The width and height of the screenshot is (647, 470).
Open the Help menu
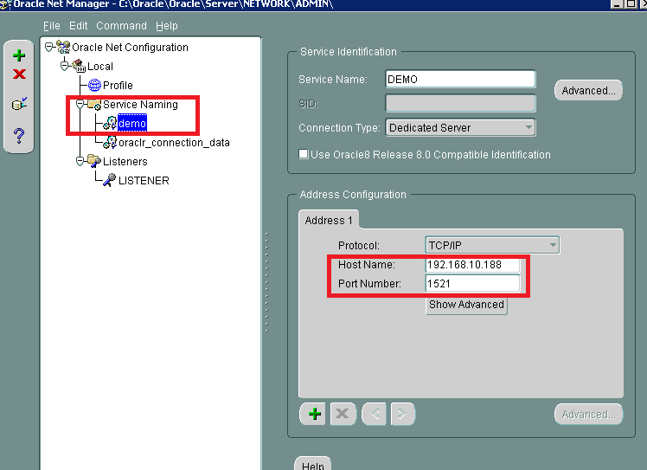[167, 26]
